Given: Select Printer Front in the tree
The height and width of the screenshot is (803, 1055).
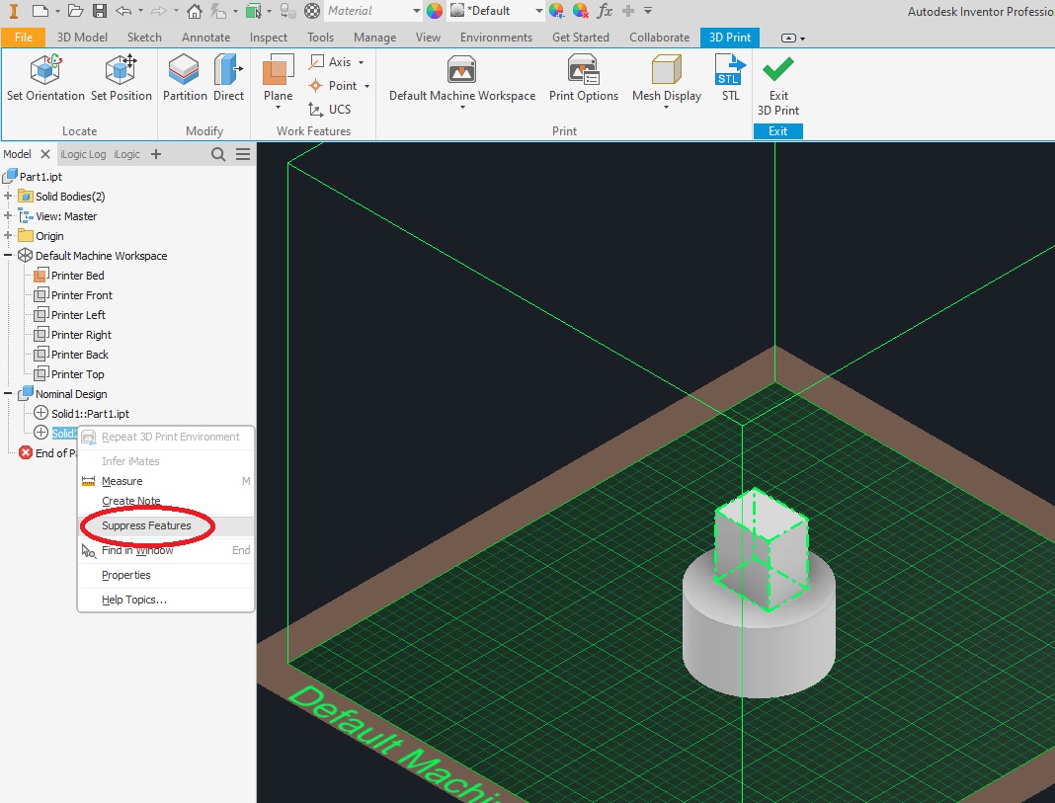Looking at the screenshot, I should point(81,294).
